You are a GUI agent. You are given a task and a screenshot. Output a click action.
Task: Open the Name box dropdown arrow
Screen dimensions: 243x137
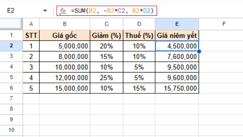click(x=46, y=11)
